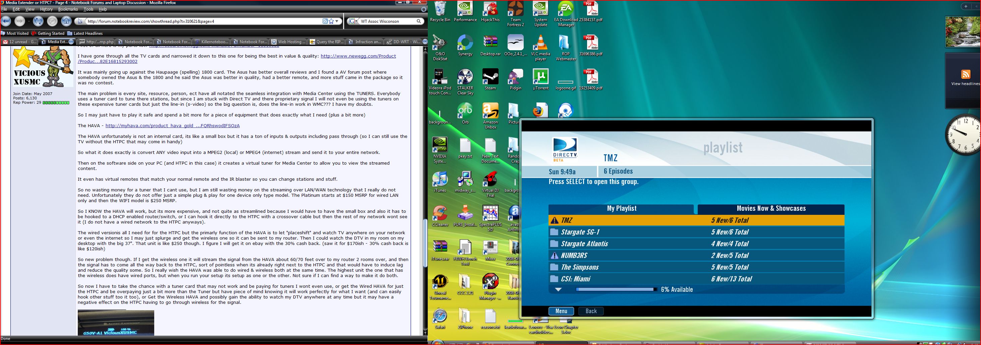Open the list all tabs dropdown
Screen dimensions: 981x345
click(425, 42)
